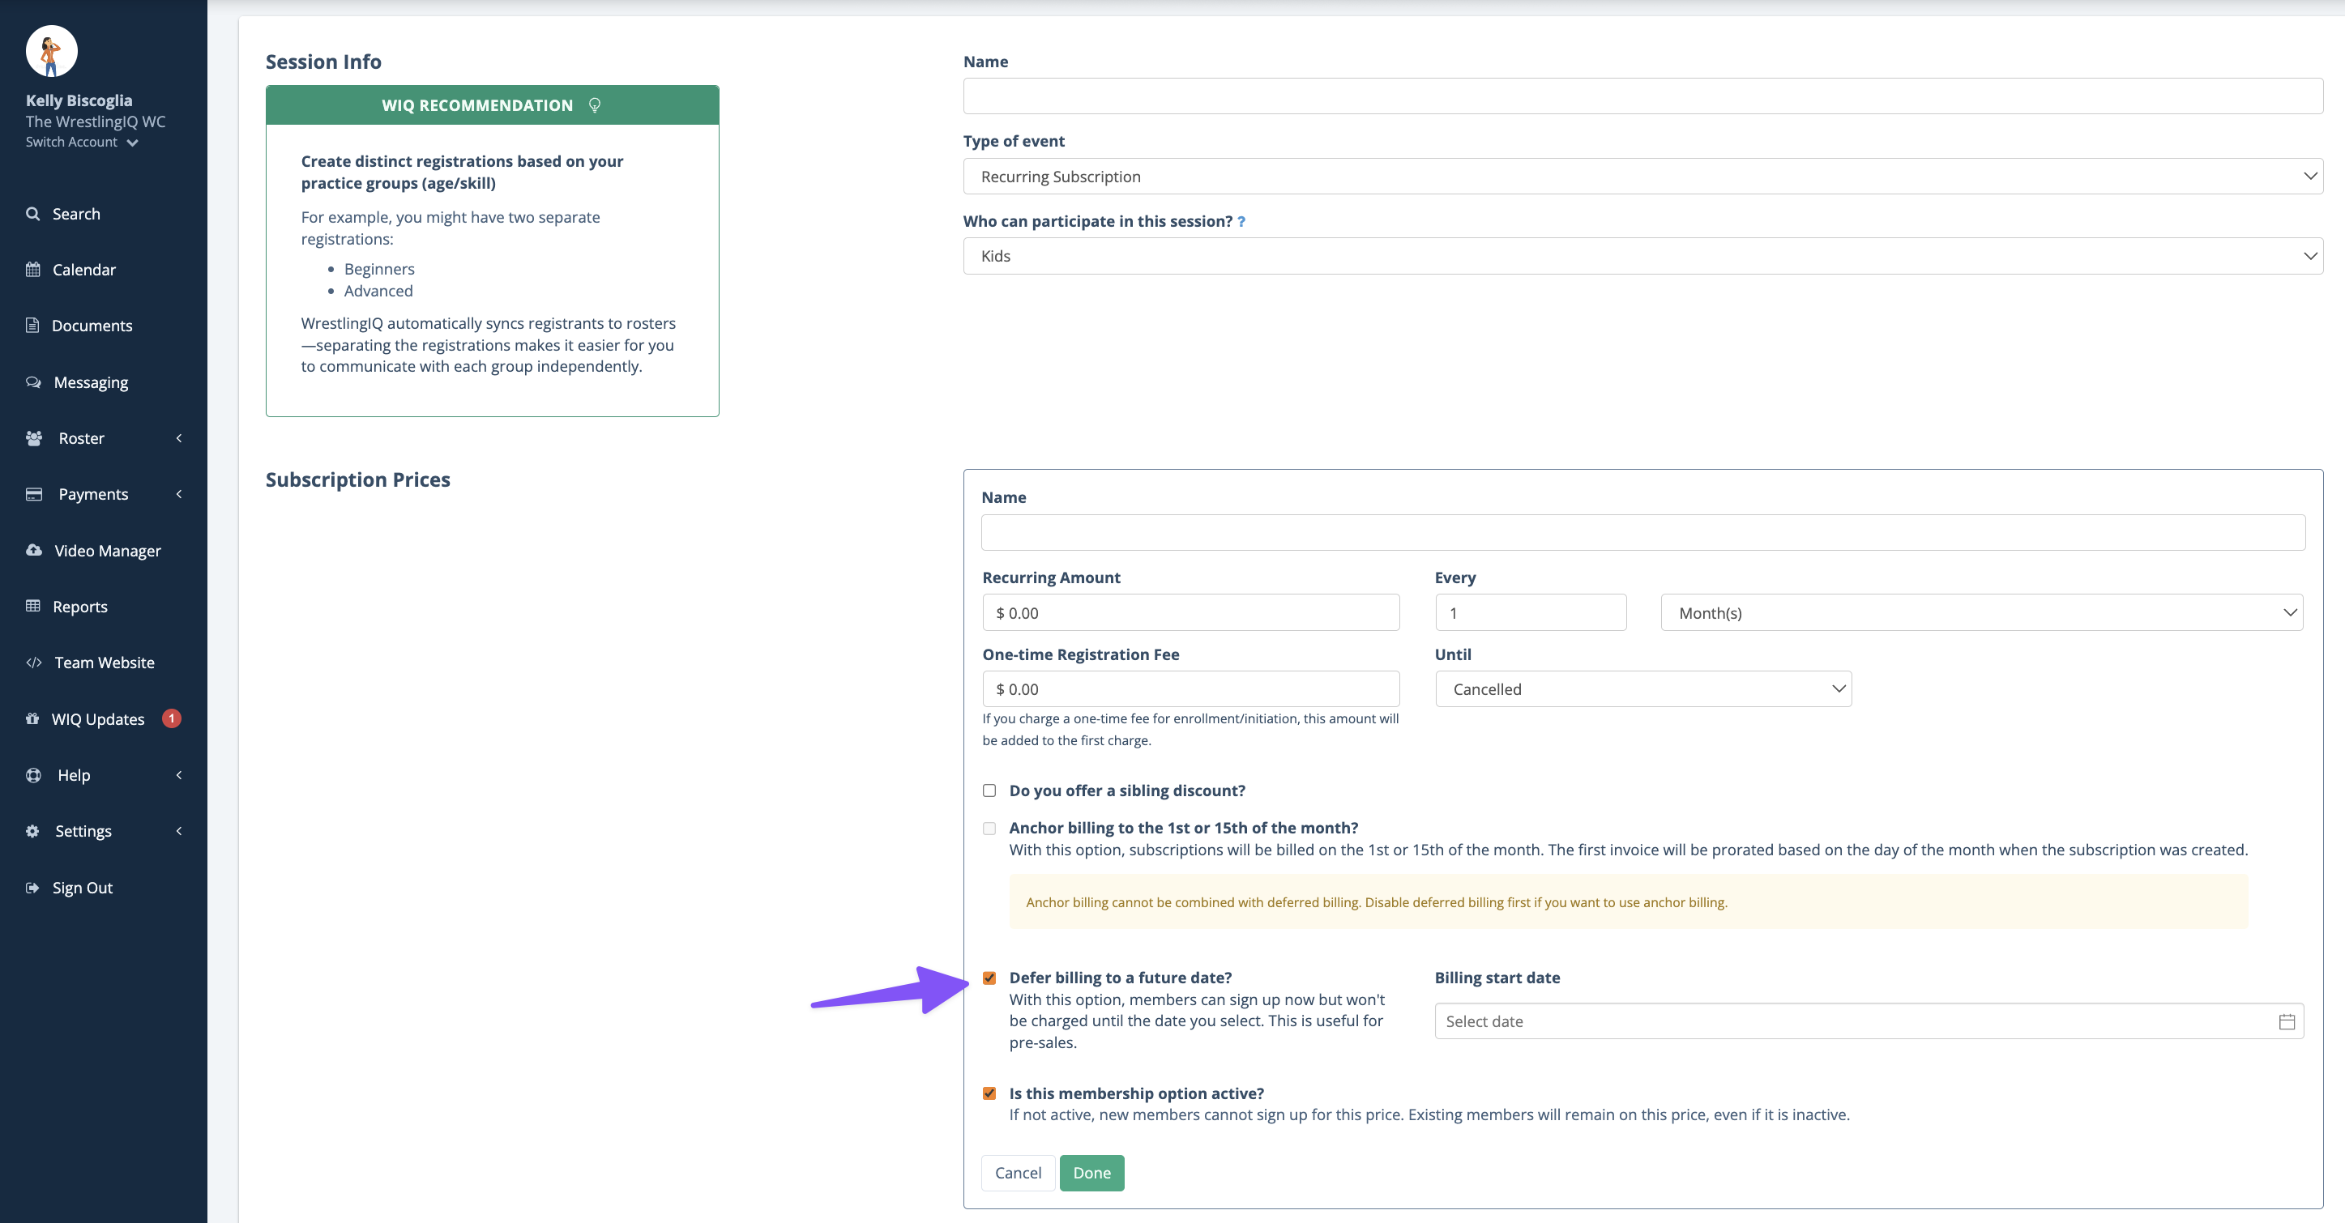Viewport: 2345px width, 1223px height.
Task: Uncheck Defer billing to a future date
Action: click(989, 978)
